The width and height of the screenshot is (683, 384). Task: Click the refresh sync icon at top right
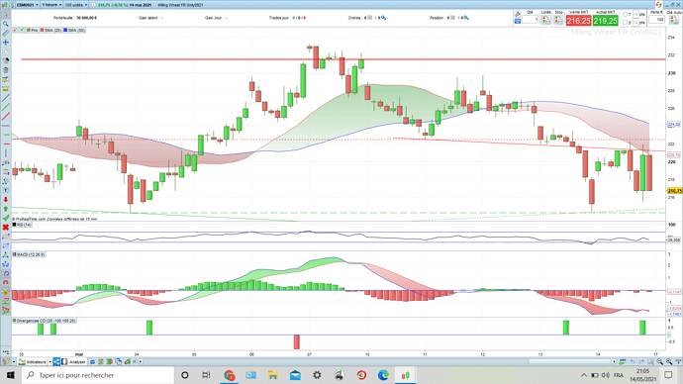(658, 5)
